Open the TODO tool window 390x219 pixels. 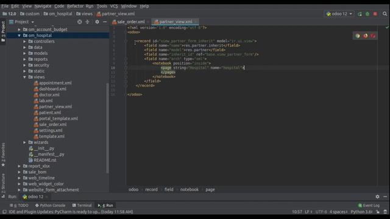pyautogui.click(x=19, y=206)
